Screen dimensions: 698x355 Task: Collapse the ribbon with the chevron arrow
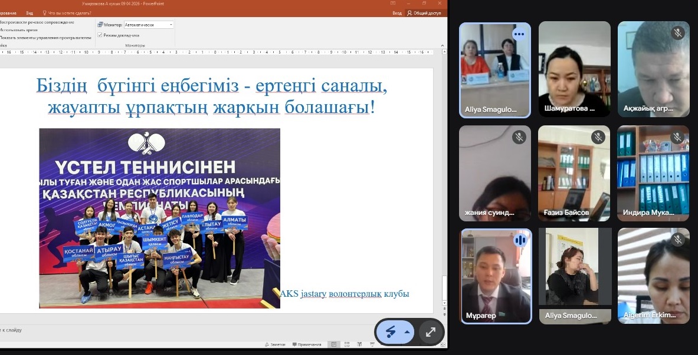pos(443,45)
